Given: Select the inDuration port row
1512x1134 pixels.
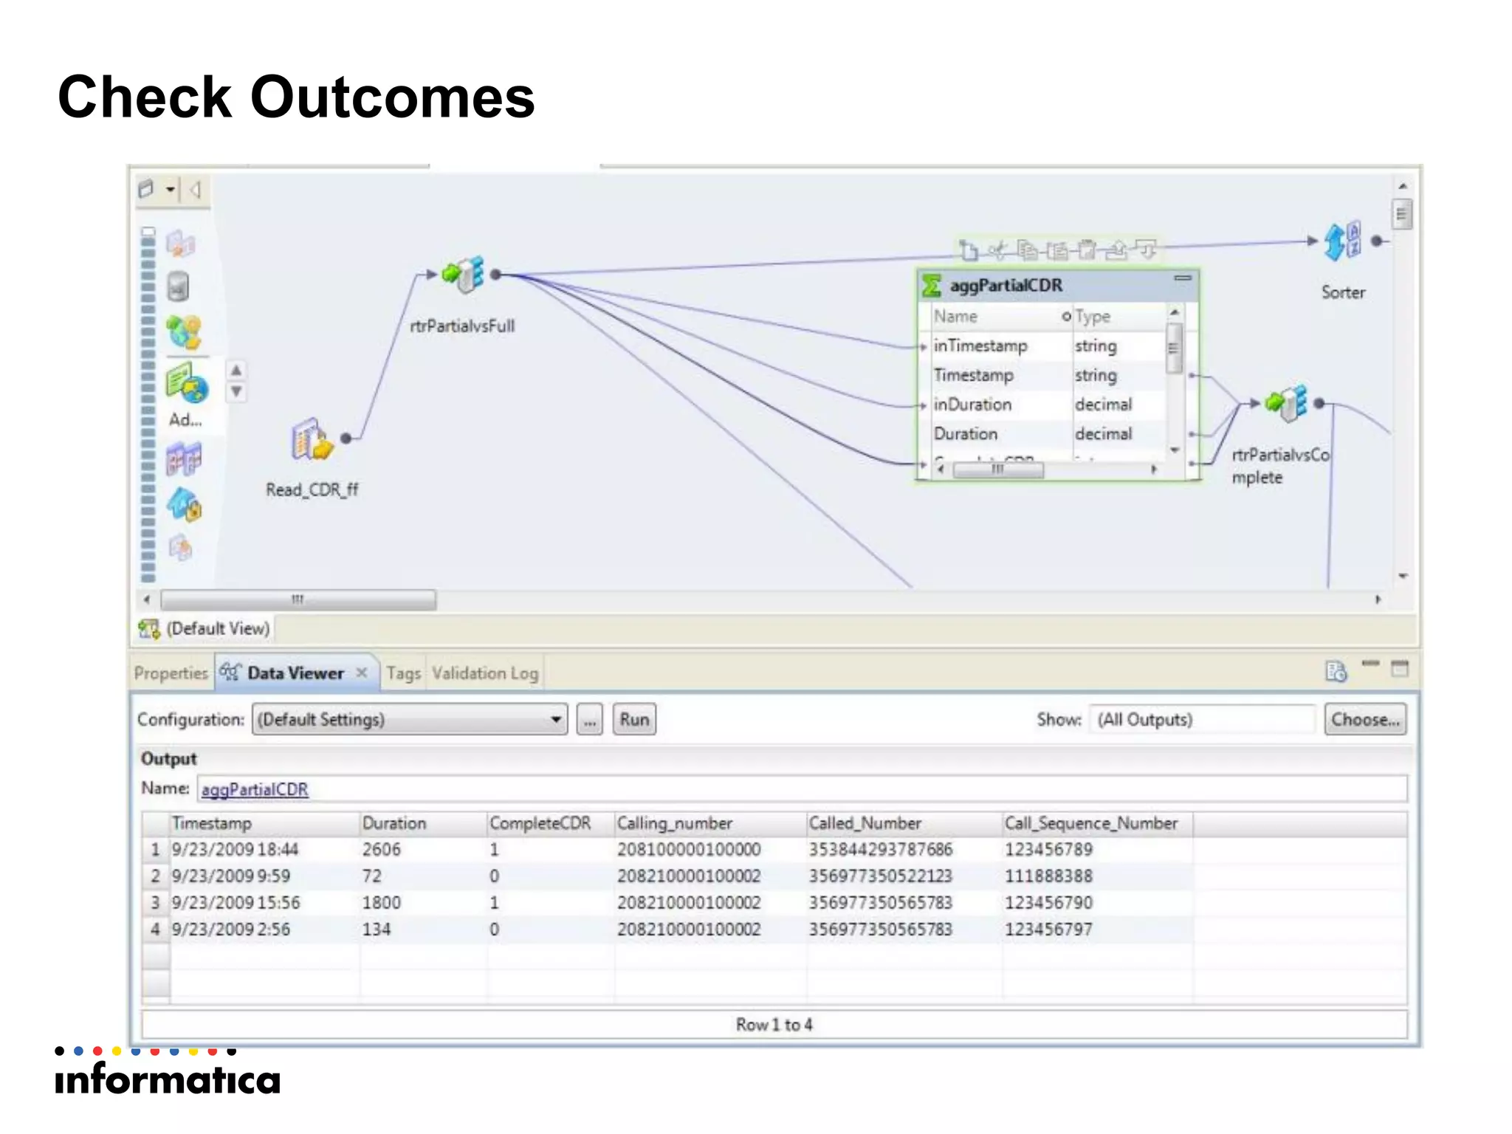Looking at the screenshot, I should 1042,405.
